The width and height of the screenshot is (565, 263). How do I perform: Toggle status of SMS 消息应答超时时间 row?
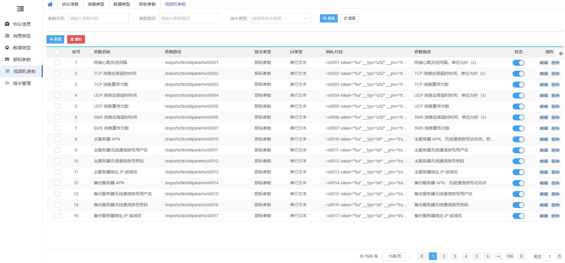pyautogui.click(x=518, y=117)
